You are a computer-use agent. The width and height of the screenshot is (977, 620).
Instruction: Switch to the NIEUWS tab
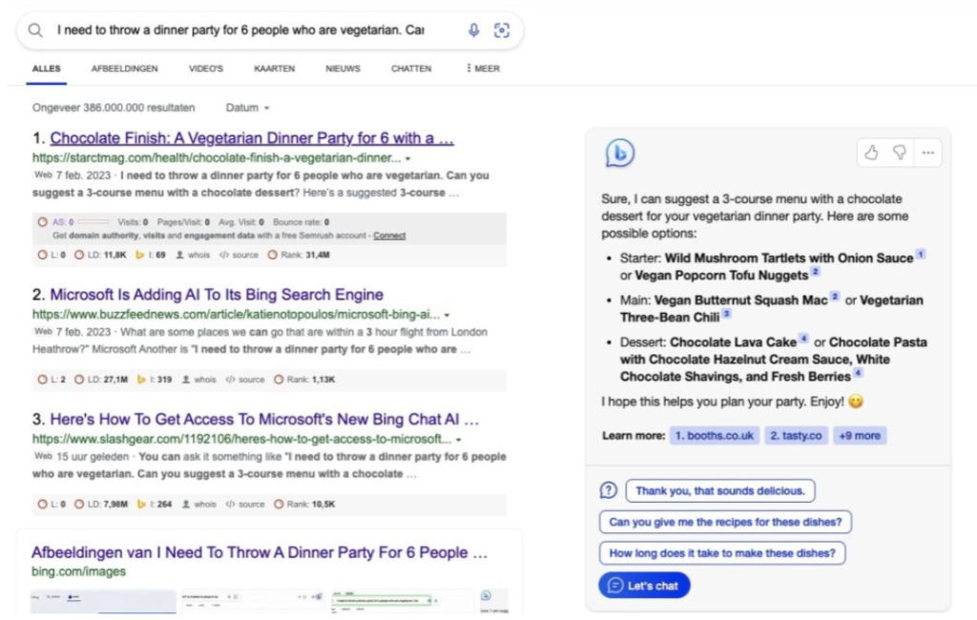coord(343,69)
